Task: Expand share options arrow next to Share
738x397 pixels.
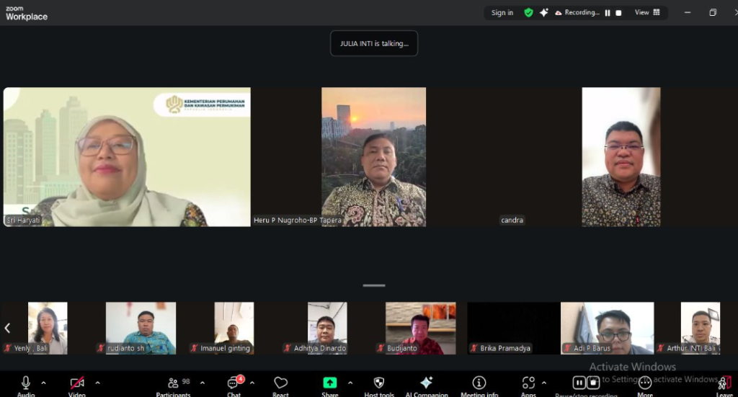Action: pos(350,383)
